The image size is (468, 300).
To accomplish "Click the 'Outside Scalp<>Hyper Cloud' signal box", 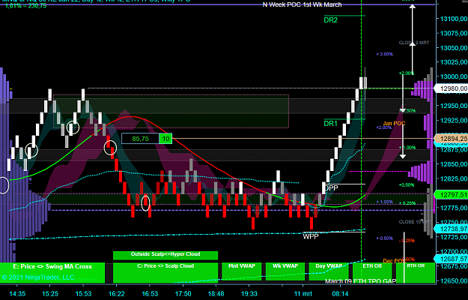I will point(165,256).
